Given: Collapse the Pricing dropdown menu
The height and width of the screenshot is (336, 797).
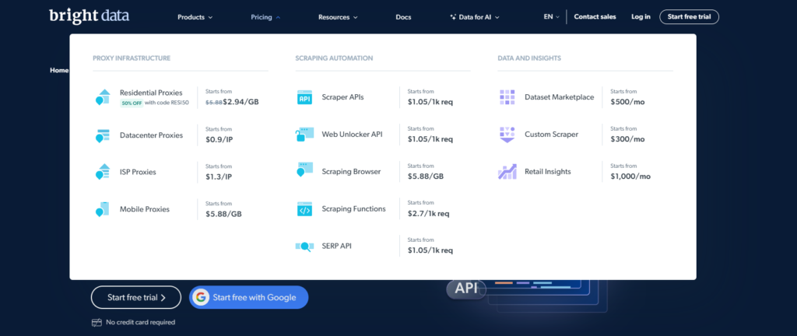Looking at the screenshot, I should tap(265, 17).
